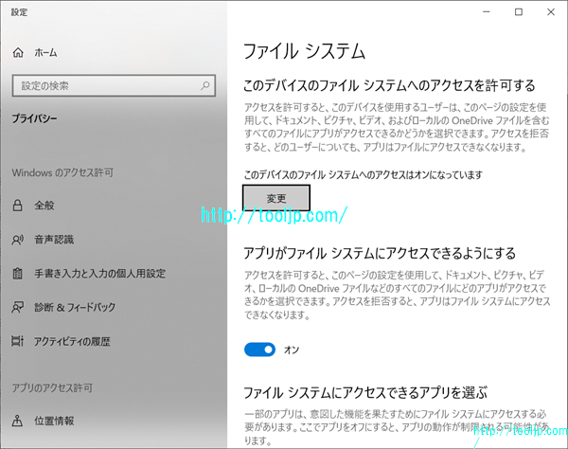
Task: Open 診断 & フィードバック page
Action: point(75,307)
